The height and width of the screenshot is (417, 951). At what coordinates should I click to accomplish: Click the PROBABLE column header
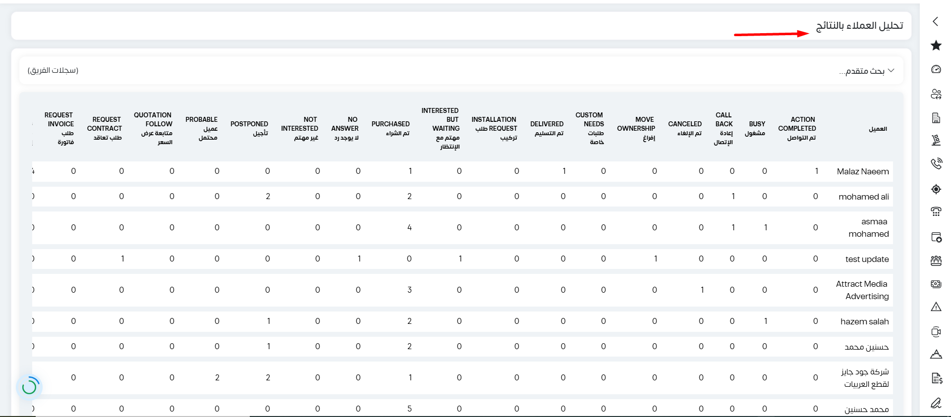tap(201, 128)
